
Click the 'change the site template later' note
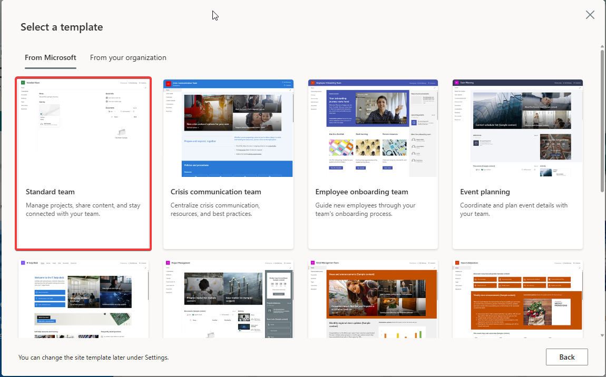coord(93,358)
